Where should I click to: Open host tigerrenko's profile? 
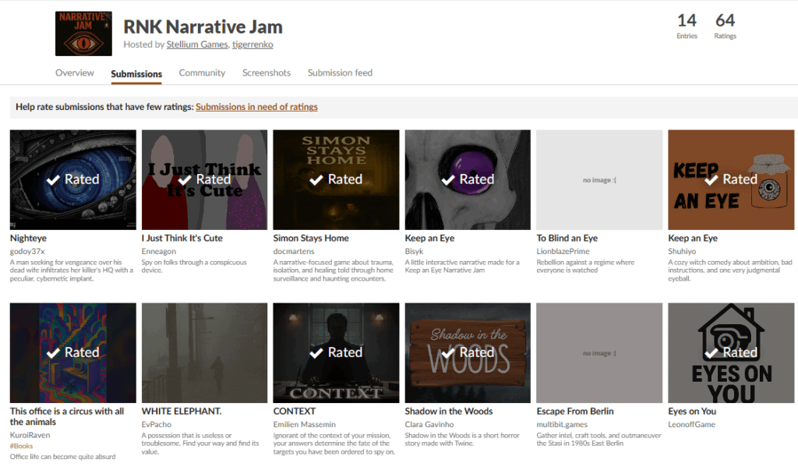point(252,45)
